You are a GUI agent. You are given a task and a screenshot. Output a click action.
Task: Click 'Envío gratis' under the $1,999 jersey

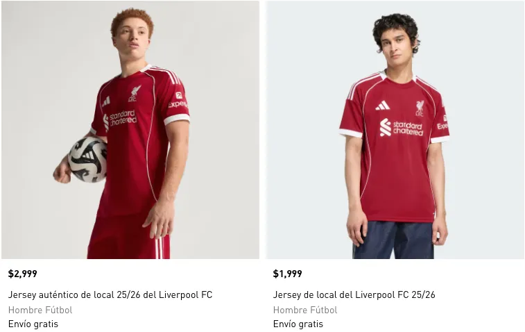pos(298,324)
